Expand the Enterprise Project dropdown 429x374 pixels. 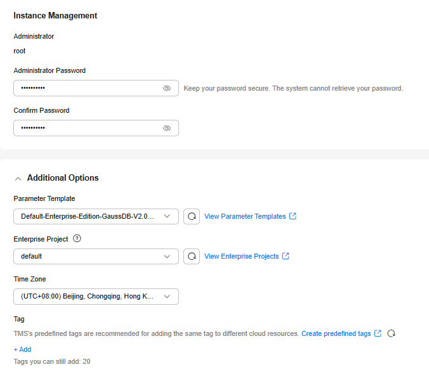tap(96, 257)
